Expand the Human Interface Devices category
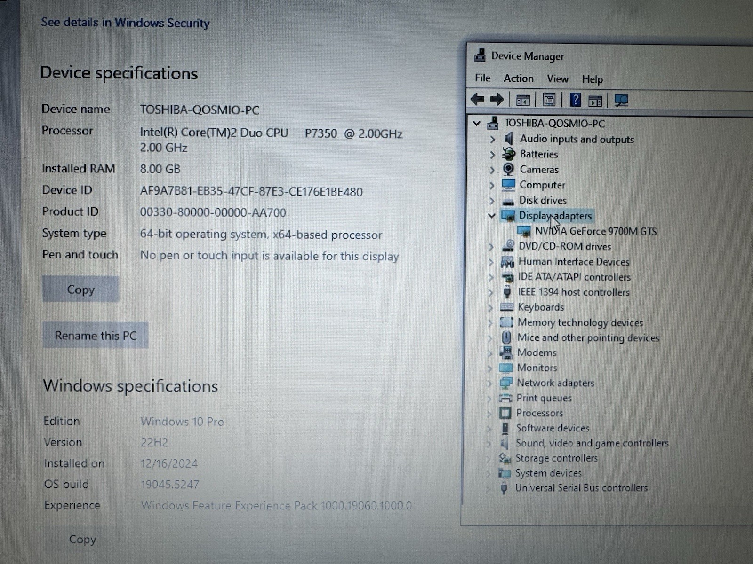This screenshot has width=753, height=564. coord(491,262)
